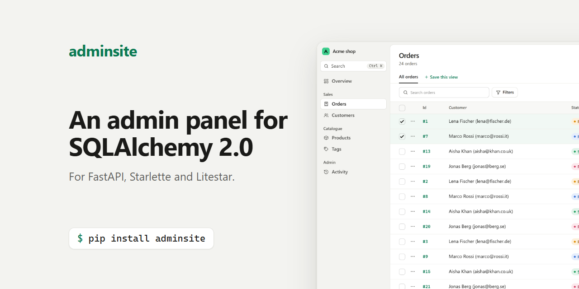
Task: Open Tags in the sidebar
Action: click(353, 149)
